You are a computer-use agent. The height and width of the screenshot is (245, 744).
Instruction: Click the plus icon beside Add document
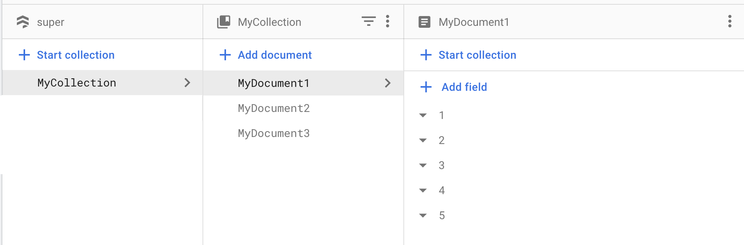[x=225, y=55]
